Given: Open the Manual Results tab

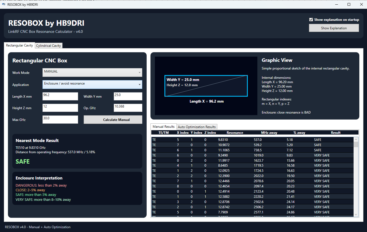Looking at the screenshot, I should click(164, 127).
